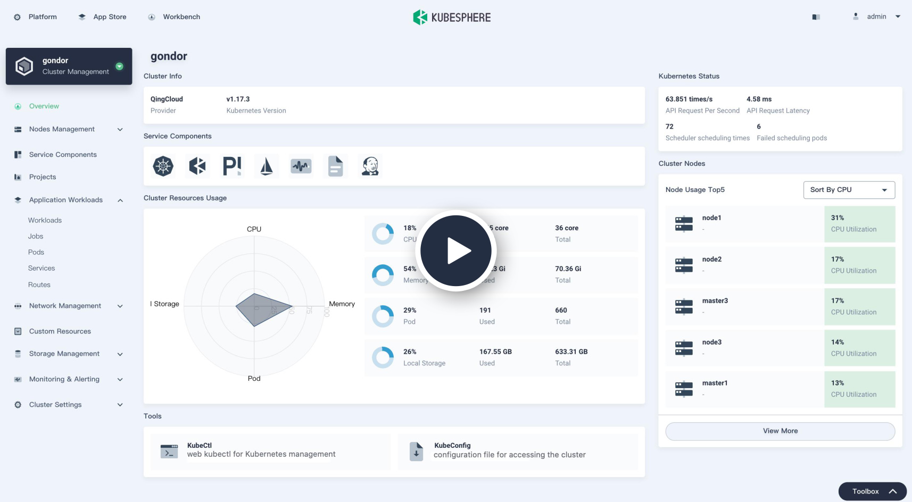Viewport: 912px width, 502px height.
Task: Click the master3 server icon
Action: click(684, 306)
